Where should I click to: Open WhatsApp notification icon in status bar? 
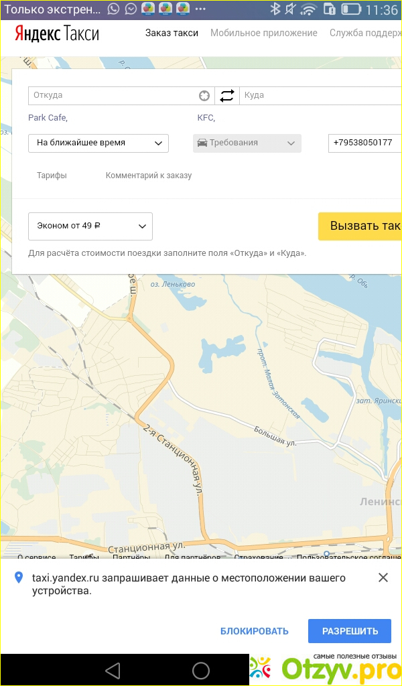point(113,9)
